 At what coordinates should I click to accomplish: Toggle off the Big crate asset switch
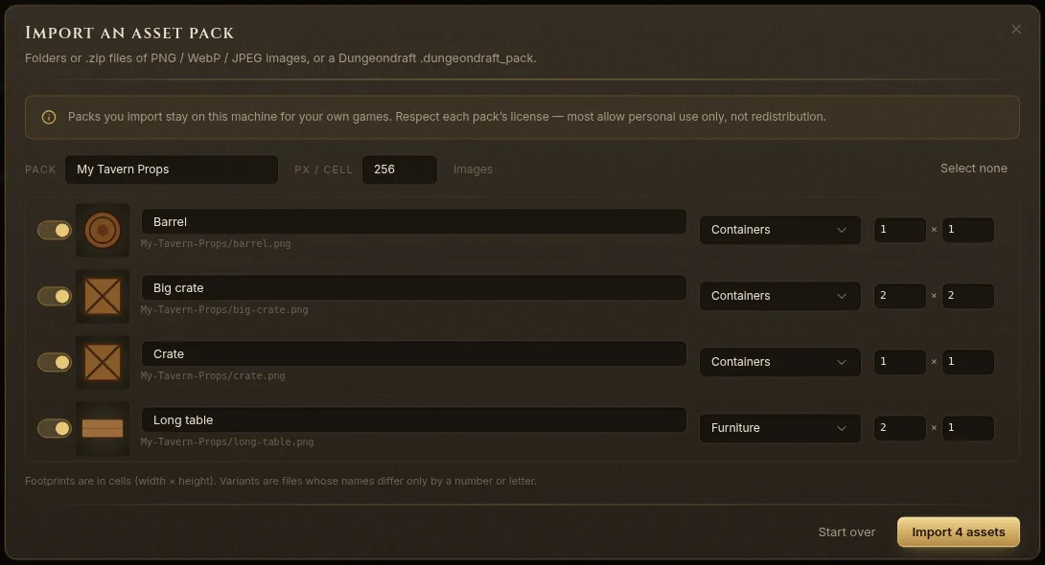point(54,296)
